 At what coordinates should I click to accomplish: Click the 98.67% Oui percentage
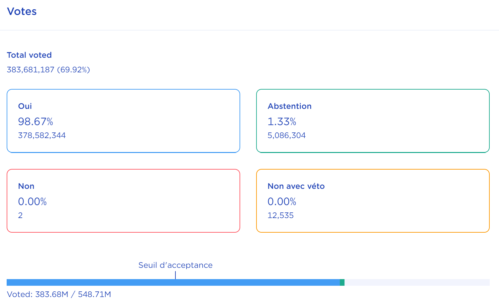coord(36,122)
